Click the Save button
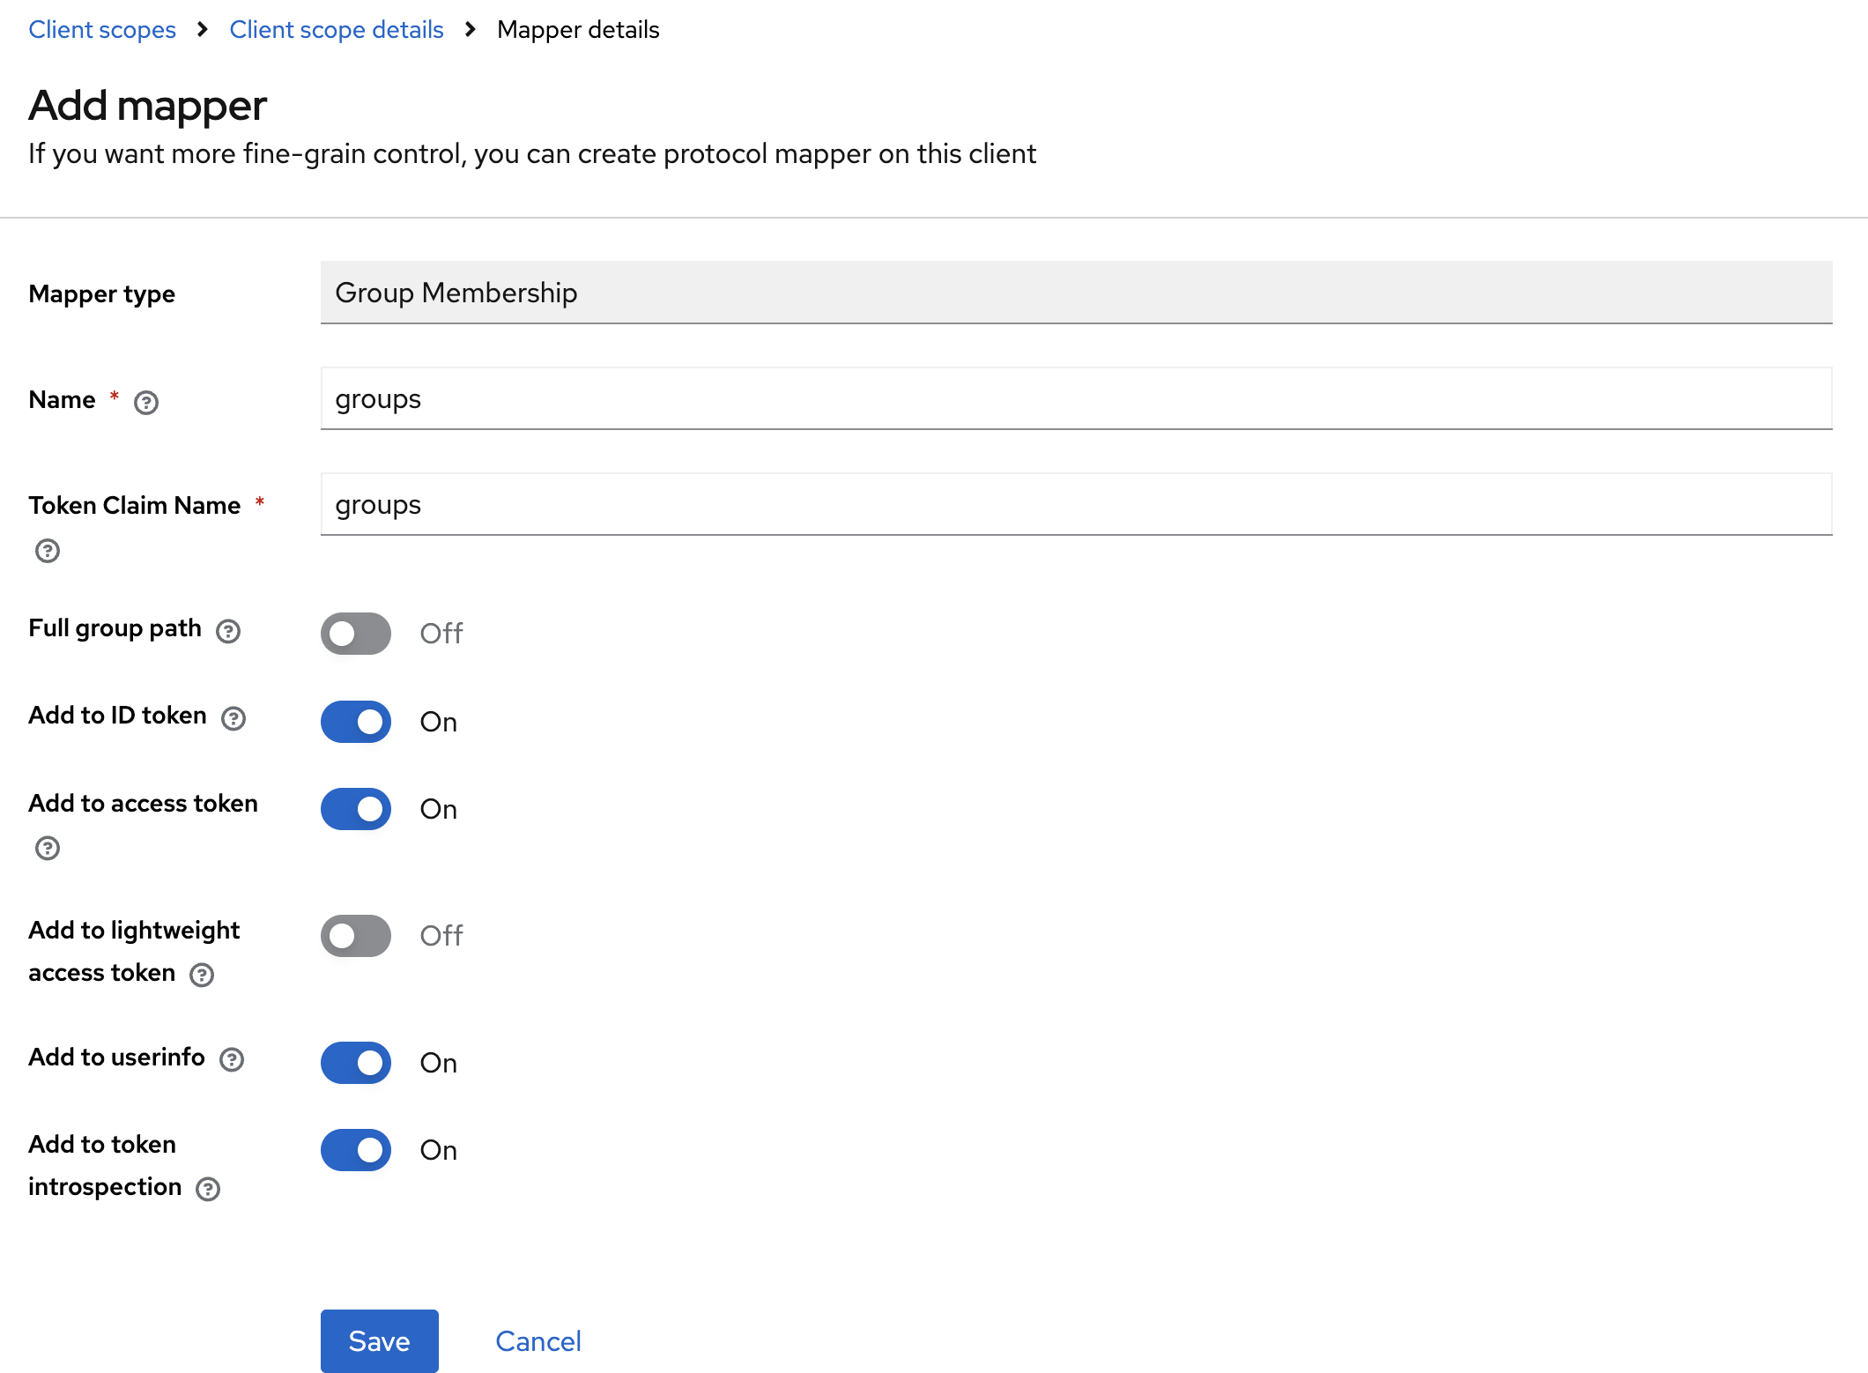Image resolution: width=1868 pixels, height=1373 pixels. tap(379, 1340)
